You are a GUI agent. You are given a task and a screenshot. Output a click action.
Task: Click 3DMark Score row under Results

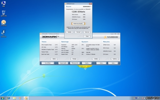point(109,45)
